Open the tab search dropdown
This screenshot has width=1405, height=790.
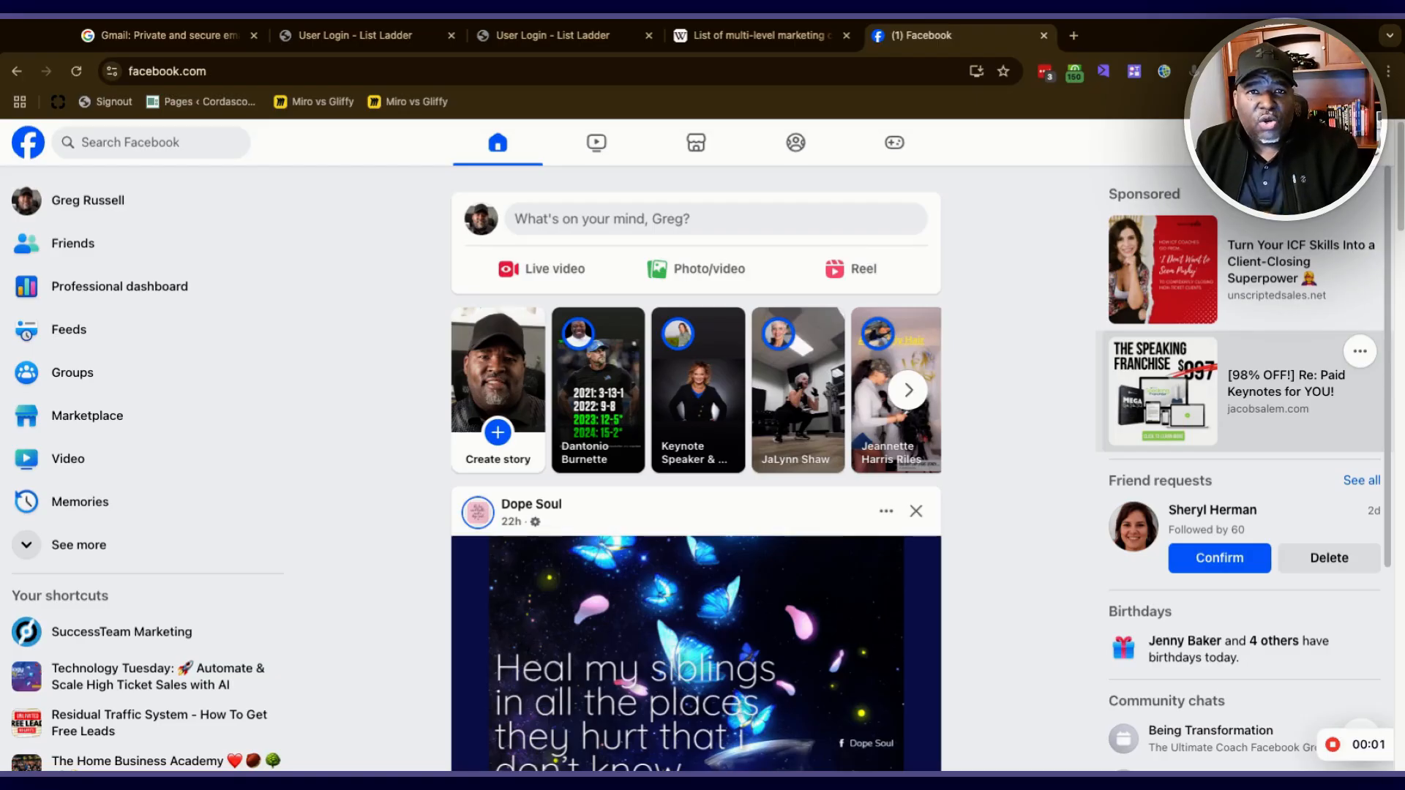pyautogui.click(x=1389, y=35)
